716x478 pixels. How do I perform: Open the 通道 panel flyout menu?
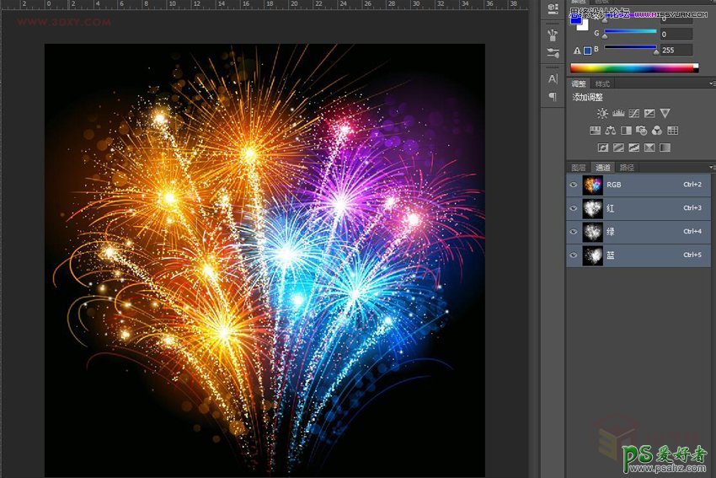click(x=712, y=167)
